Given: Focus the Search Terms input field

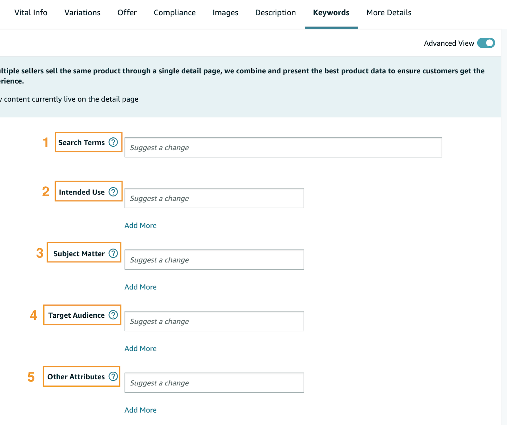Looking at the screenshot, I should (x=283, y=147).
